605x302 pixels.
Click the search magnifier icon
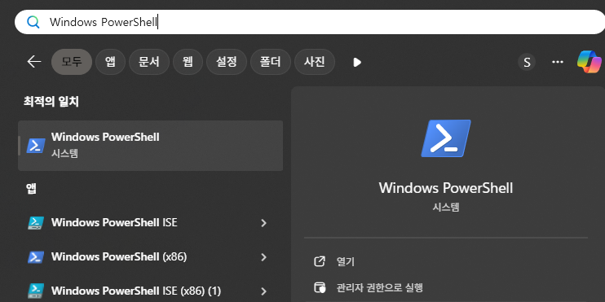[x=33, y=22]
